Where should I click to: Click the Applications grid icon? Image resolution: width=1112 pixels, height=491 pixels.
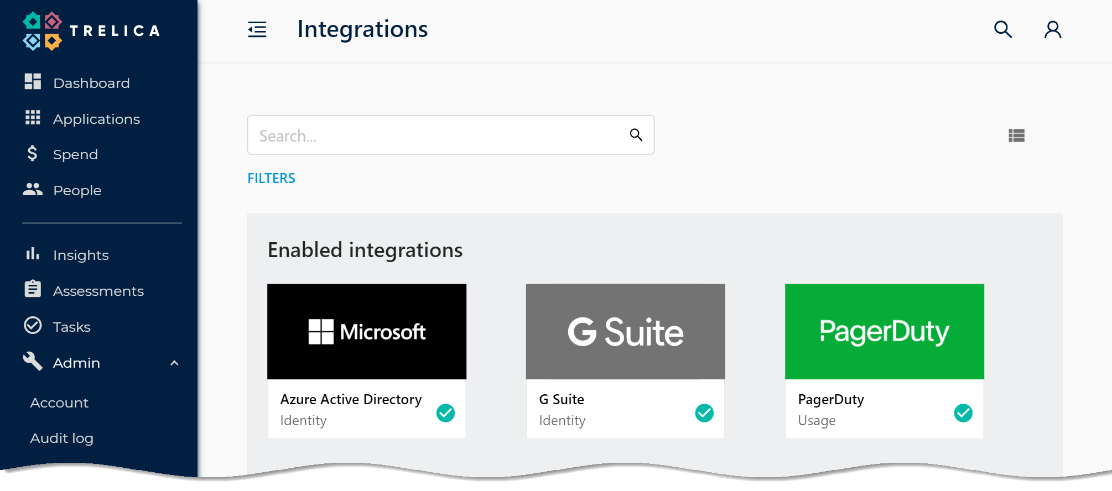33,117
